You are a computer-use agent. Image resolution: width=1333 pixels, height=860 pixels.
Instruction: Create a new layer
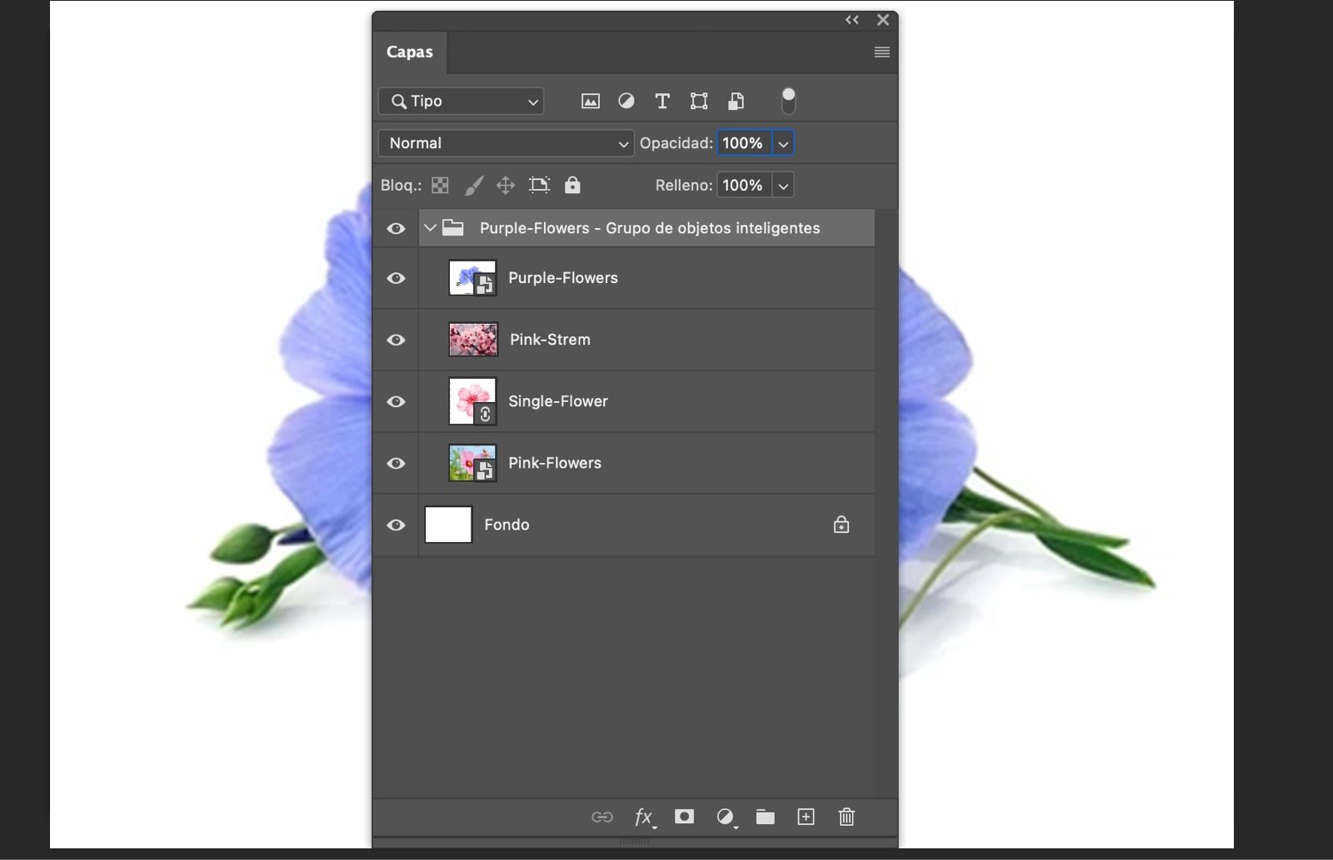click(x=806, y=817)
